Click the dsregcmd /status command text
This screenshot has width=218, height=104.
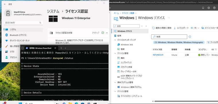click(63, 58)
